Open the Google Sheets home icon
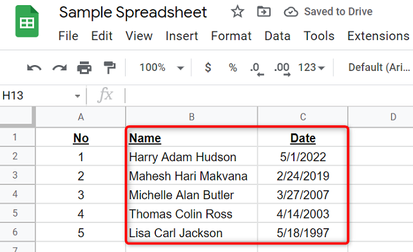Viewport: 413px width, 252px height. [x=27, y=21]
